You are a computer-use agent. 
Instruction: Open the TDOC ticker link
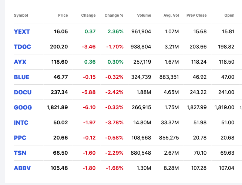(22, 47)
